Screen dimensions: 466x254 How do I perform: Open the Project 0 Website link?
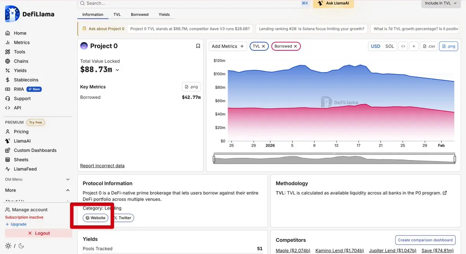pos(96,218)
